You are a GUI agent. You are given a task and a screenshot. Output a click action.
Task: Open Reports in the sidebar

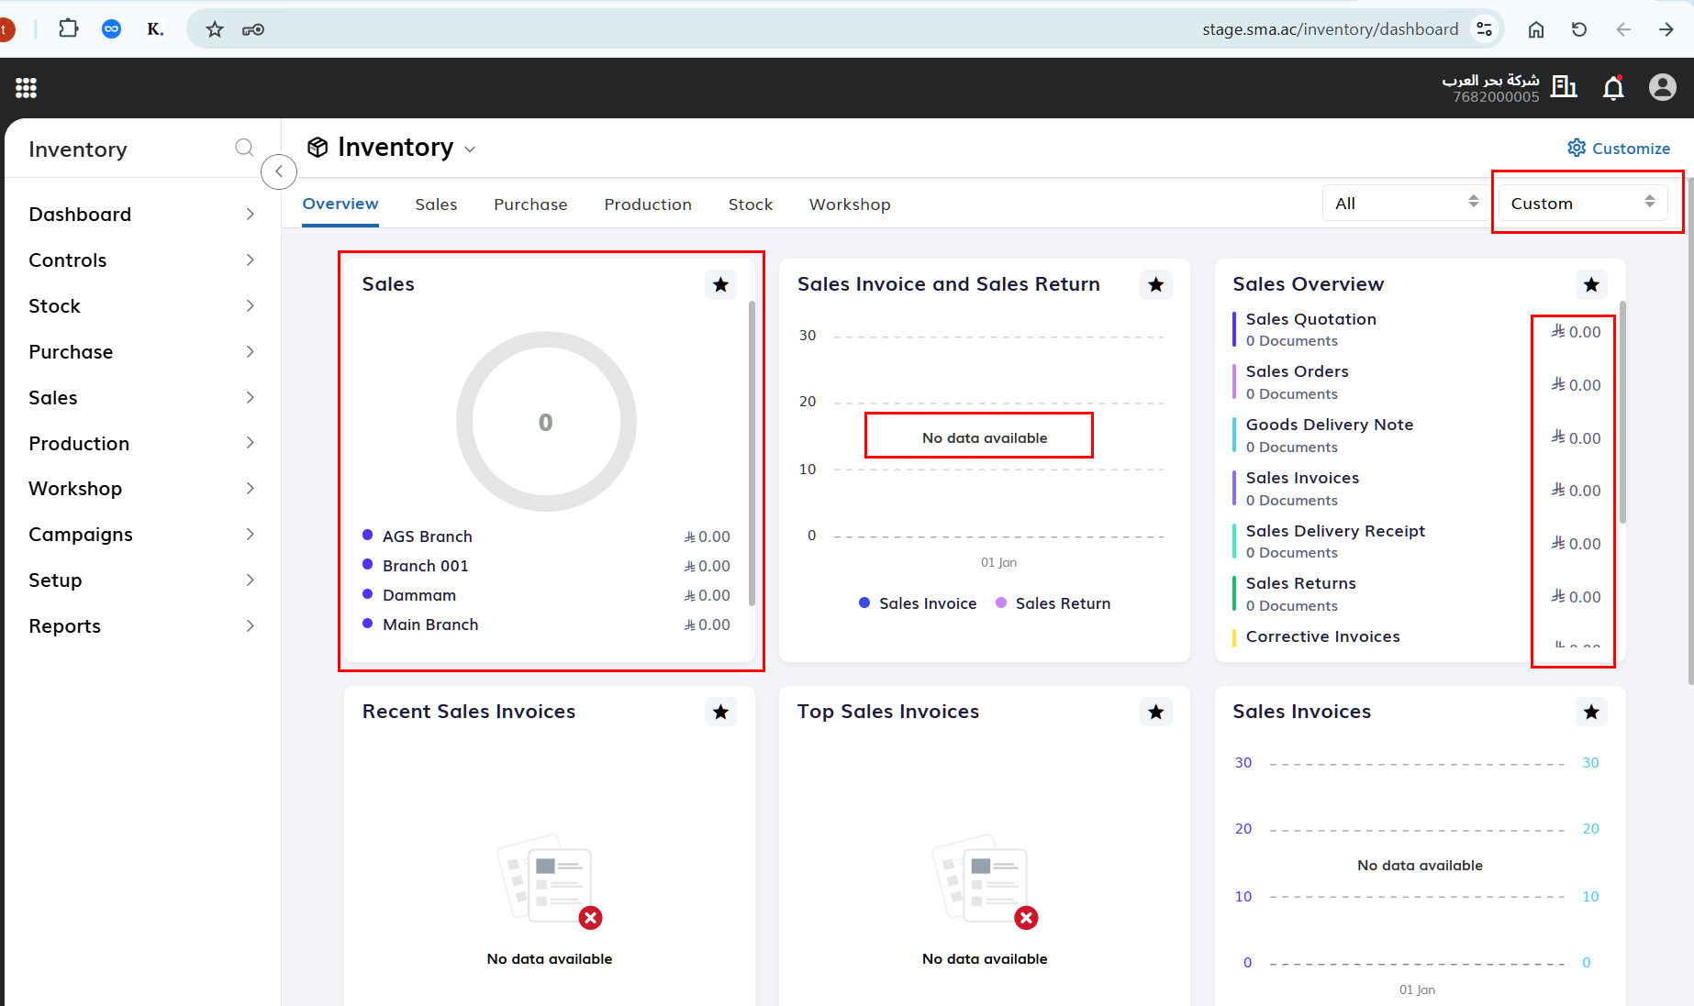tap(142, 626)
